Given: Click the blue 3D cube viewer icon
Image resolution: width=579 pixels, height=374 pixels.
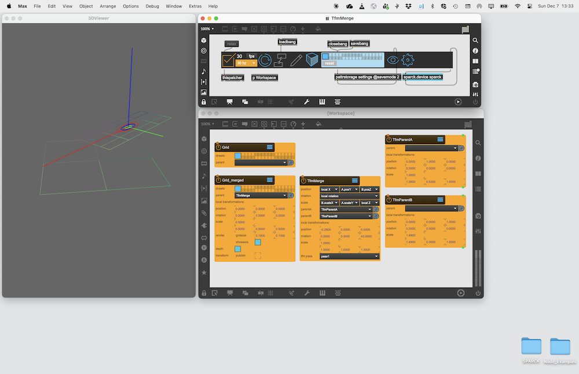Looking at the screenshot, I should coord(312,60).
